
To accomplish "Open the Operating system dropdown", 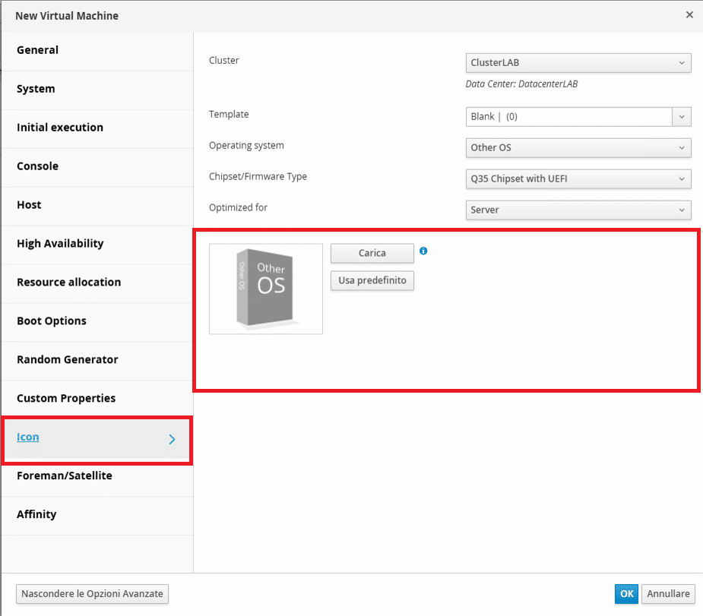I will pyautogui.click(x=578, y=148).
